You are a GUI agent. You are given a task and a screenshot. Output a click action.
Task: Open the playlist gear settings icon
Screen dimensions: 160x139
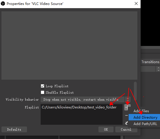(x=127, y=123)
